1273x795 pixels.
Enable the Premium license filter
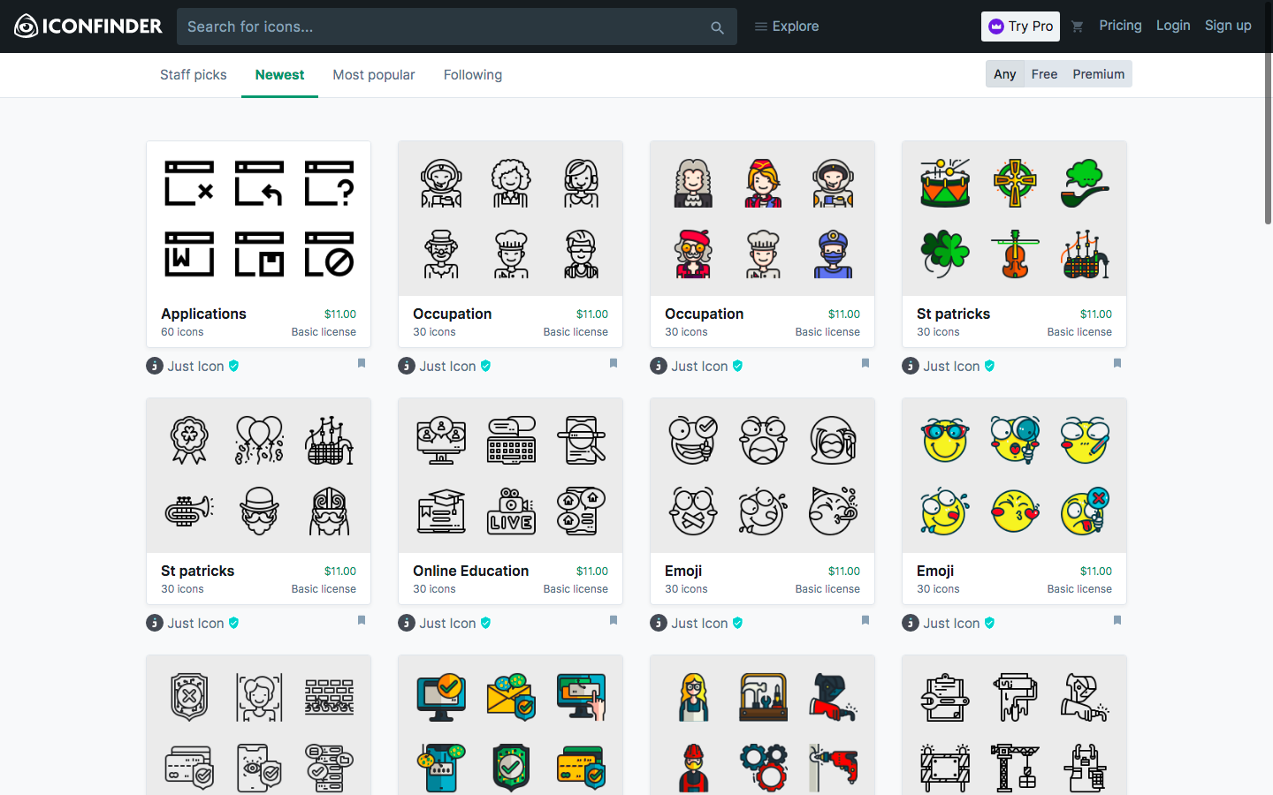click(x=1098, y=73)
